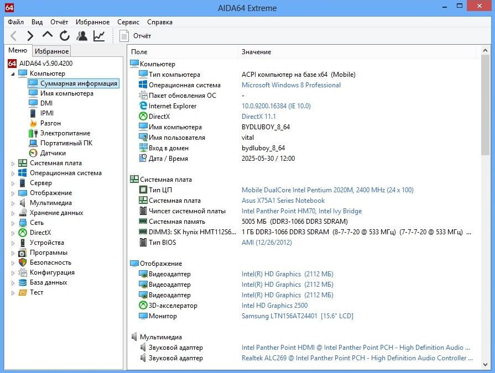Collapse the Компьютер tree node
The height and width of the screenshot is (373, 495).
point(13,74)
